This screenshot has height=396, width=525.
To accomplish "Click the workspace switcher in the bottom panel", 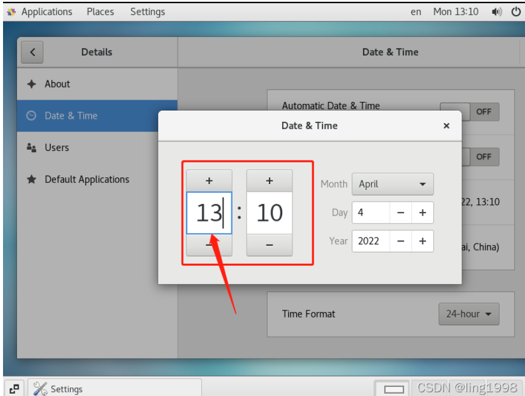I will (394, 389).
